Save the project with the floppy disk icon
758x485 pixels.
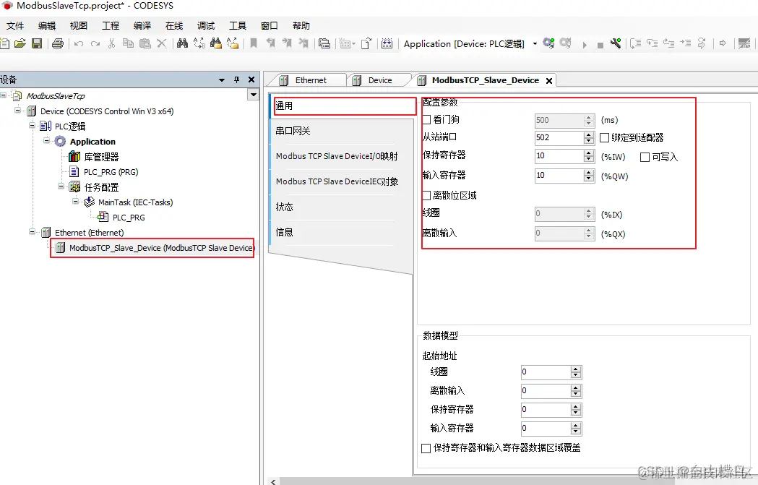37,43
